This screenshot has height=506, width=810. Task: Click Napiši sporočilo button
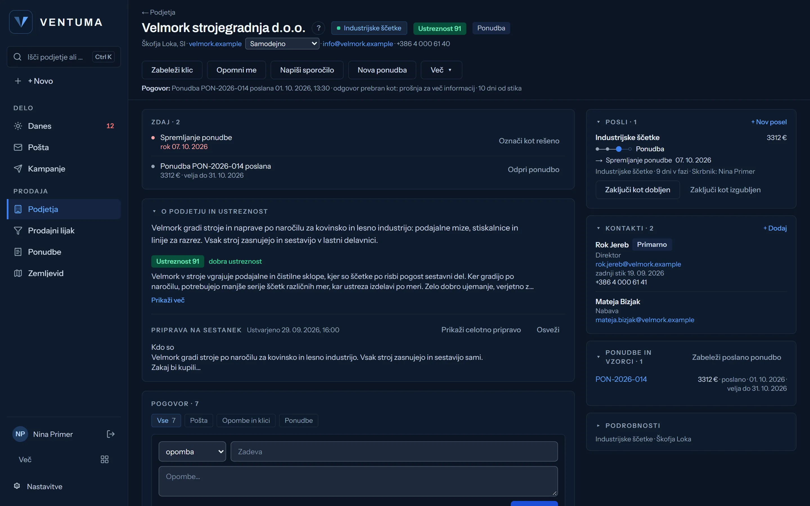pos(307,70)
